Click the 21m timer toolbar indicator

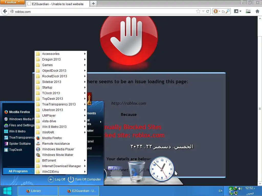coord(248,11)
